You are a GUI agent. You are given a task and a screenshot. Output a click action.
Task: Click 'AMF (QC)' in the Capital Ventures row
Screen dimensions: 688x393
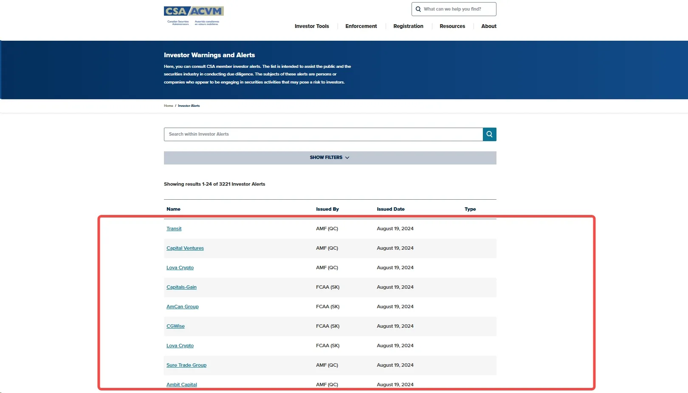pos(327,248)
